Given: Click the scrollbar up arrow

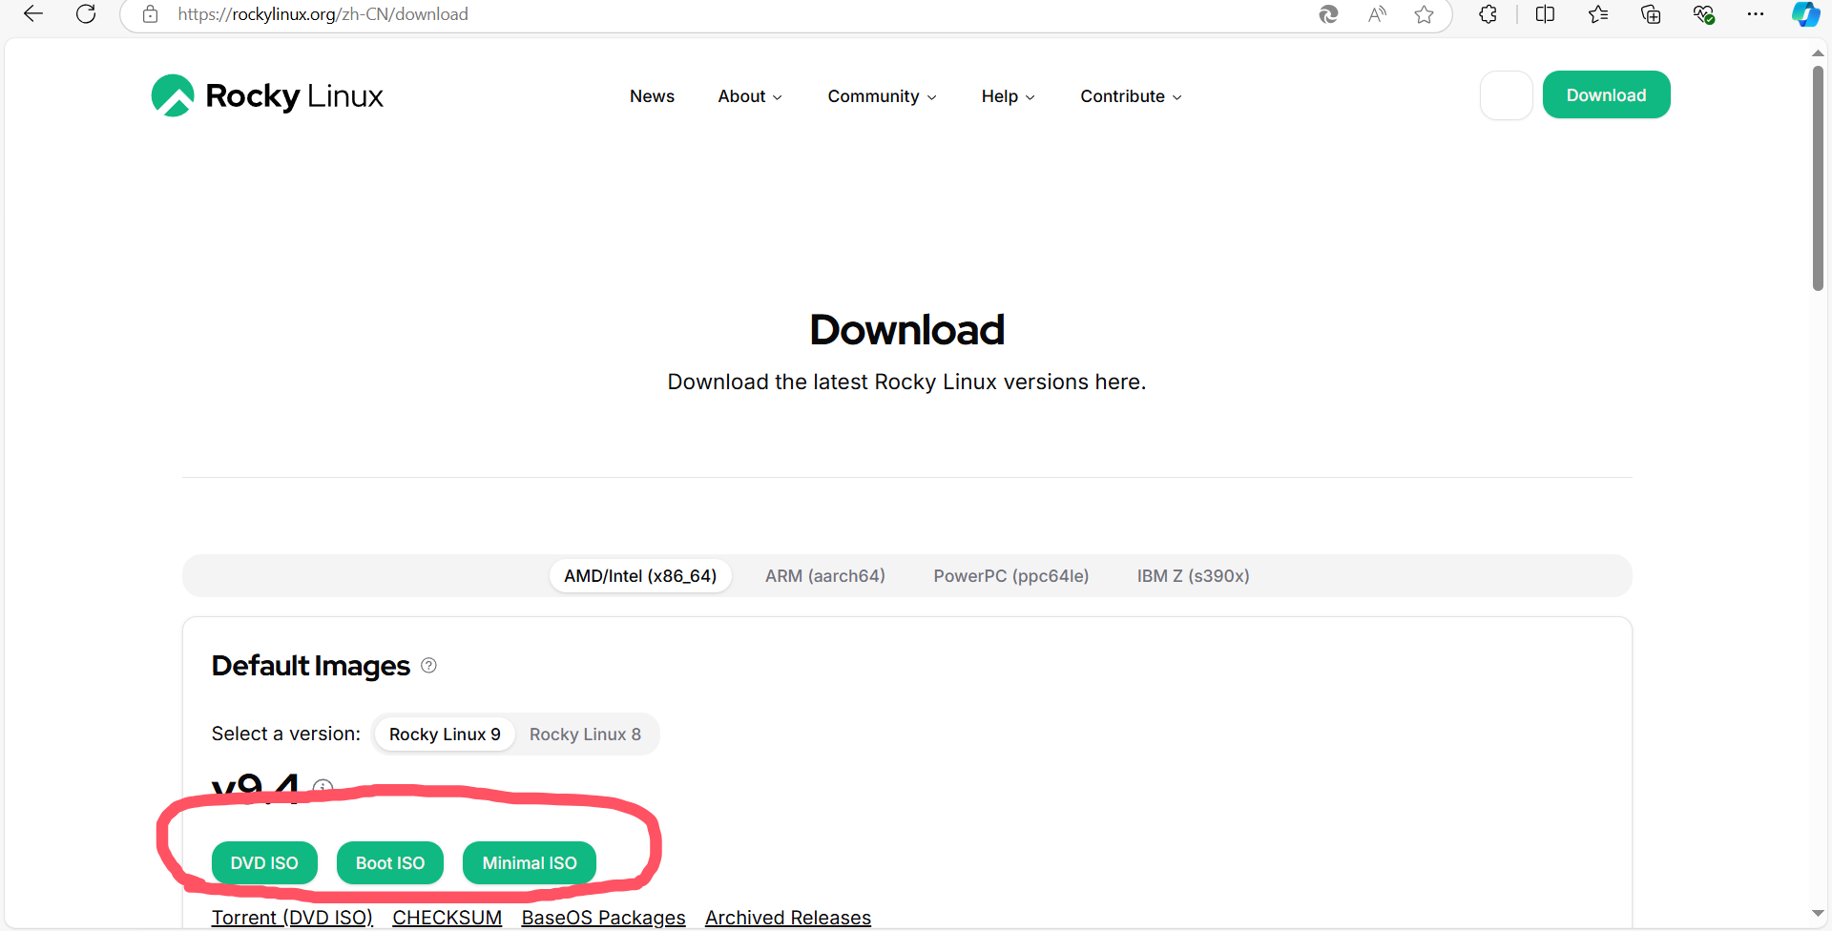Looking at the screenshot, I should [1819, 52].
